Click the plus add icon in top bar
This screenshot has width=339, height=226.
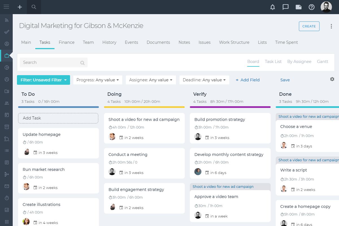click(20, 7)
